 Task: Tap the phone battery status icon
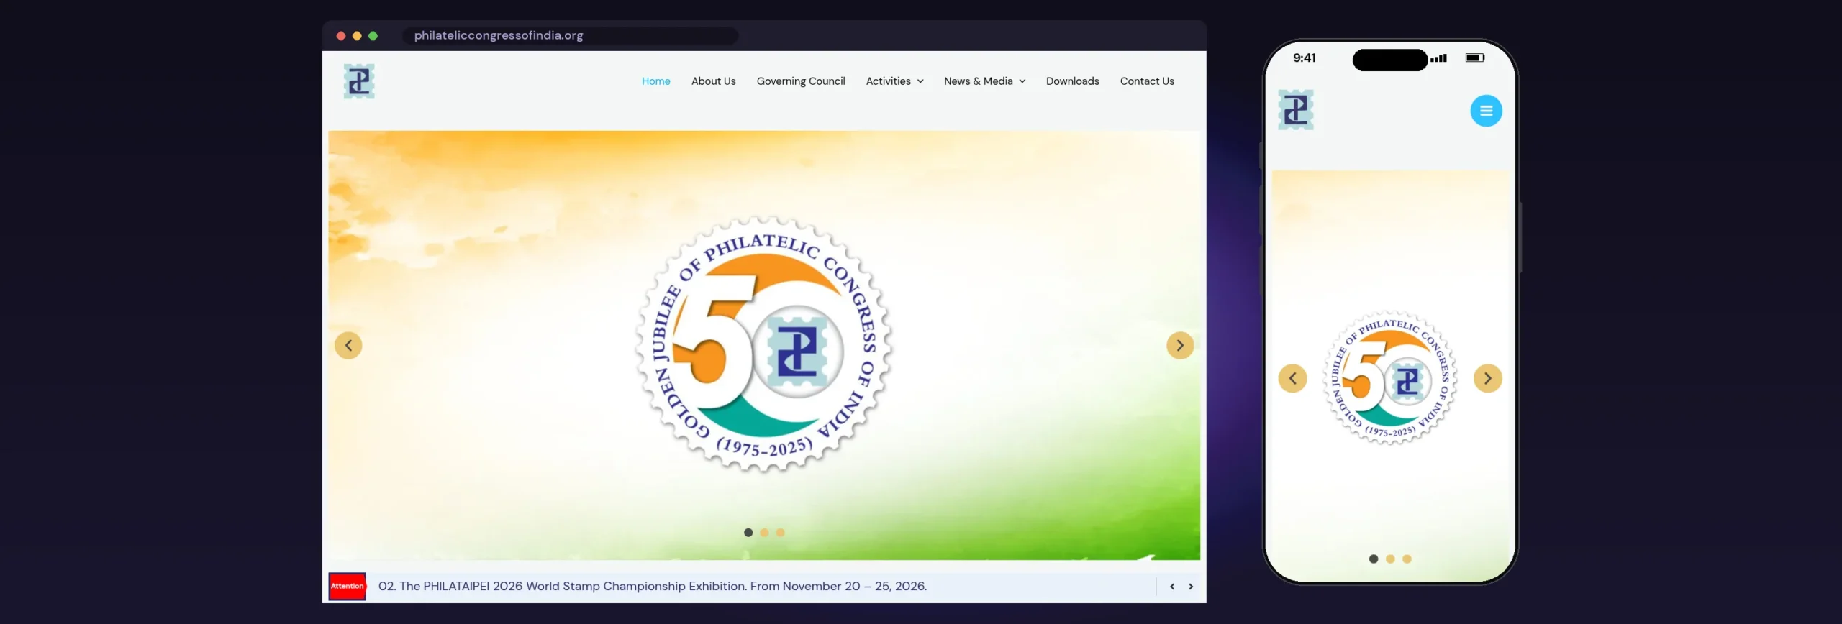(x=1475, y=58)
